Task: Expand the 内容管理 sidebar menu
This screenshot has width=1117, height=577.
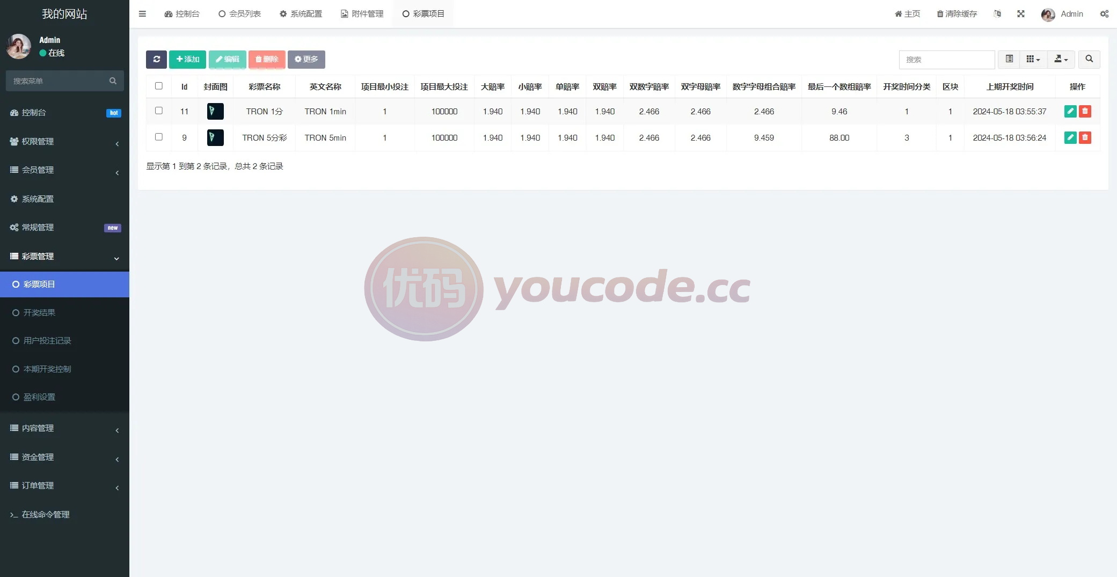Action: [64, 428]
